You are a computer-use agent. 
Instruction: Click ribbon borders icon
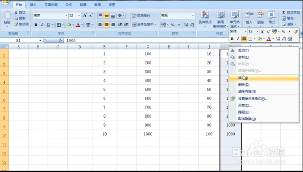click(x=58, y=25)
